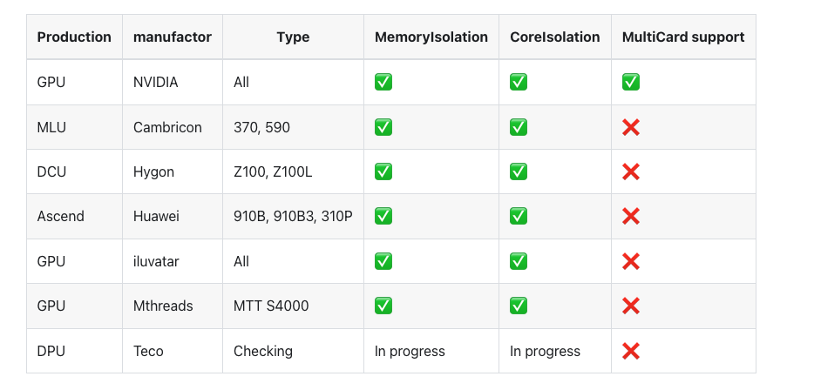Click the MultiCard support header
814x390 pixels.
coord(683,37)
